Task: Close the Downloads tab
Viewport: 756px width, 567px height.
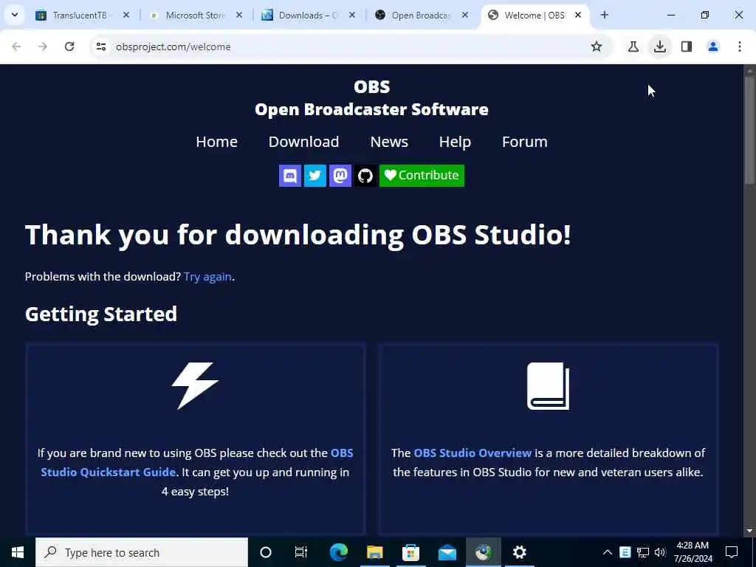Action: [x=352, y=15]
